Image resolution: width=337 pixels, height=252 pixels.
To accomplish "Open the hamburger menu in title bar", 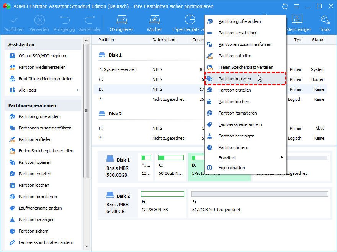I will coord(296,6).
